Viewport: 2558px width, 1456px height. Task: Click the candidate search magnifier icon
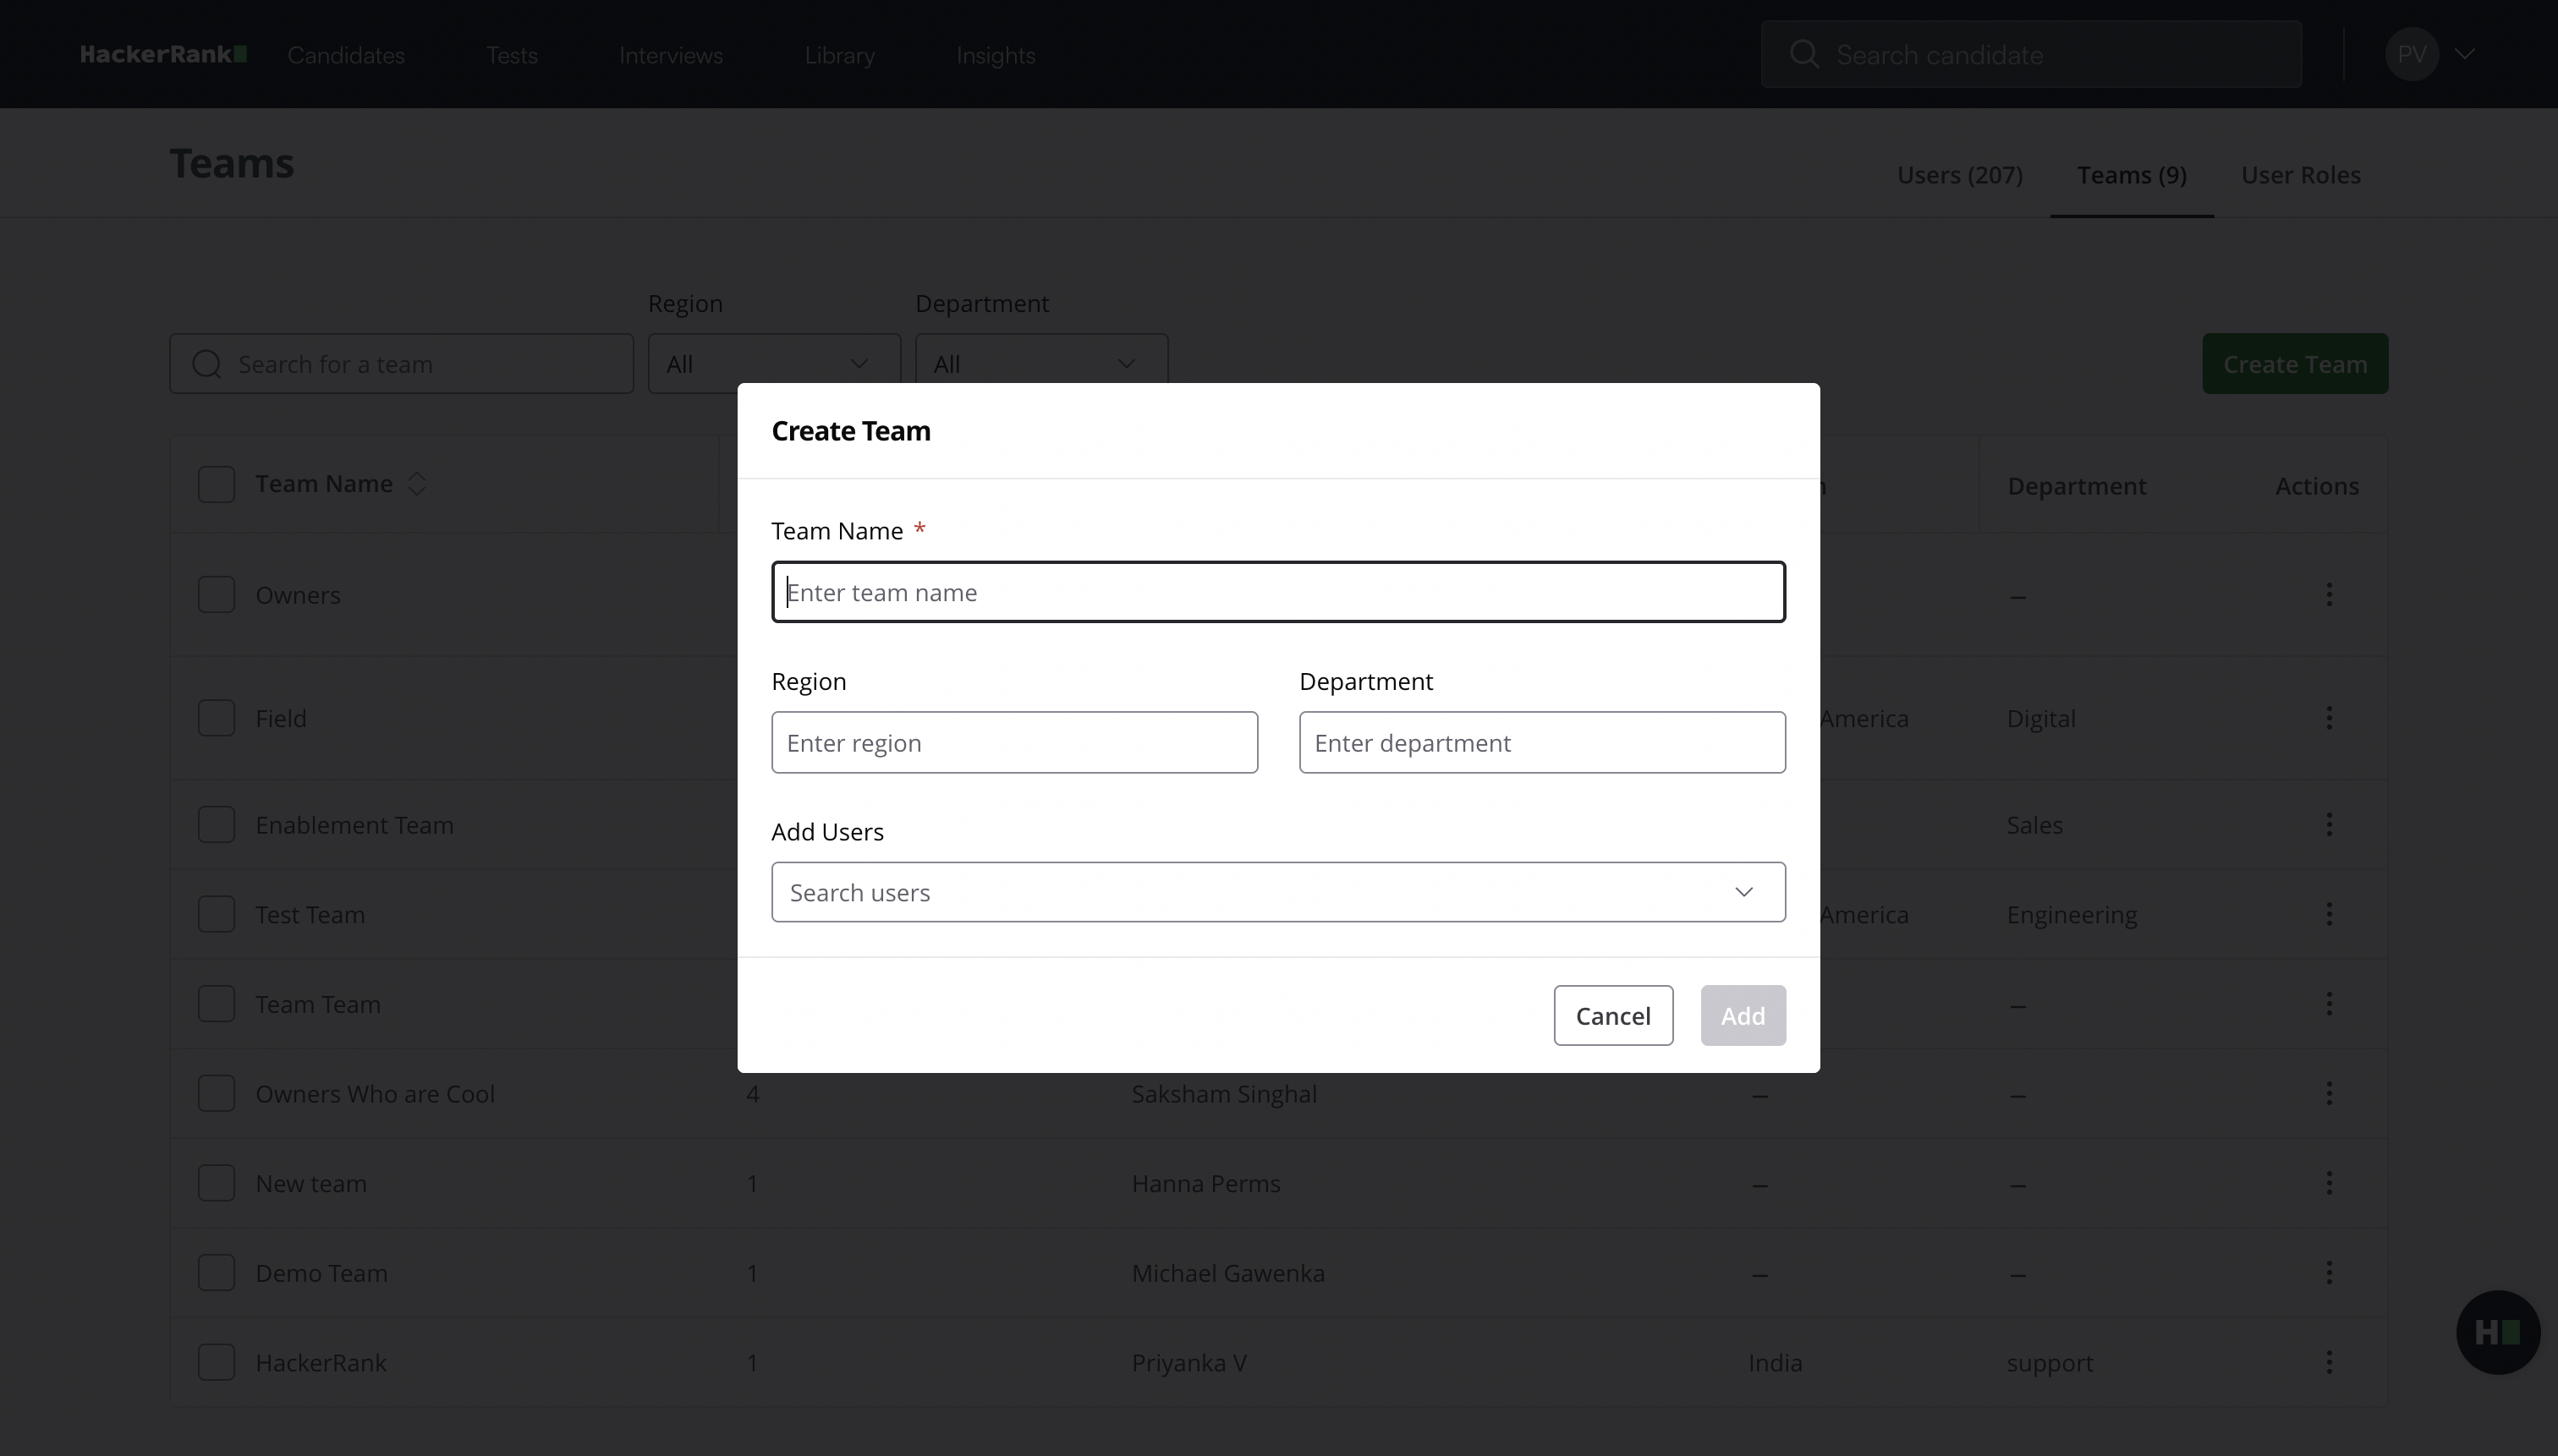[x=1803, y=55]
